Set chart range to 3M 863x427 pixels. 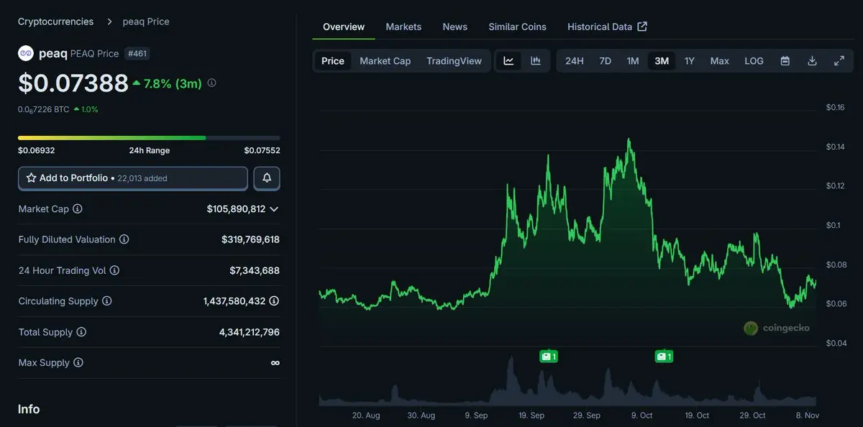point(662,61)
